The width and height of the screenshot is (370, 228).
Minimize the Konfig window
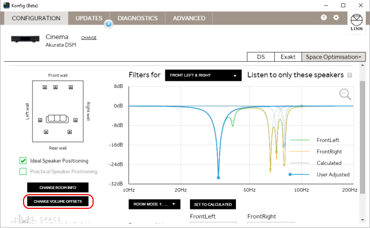point(326,5)
